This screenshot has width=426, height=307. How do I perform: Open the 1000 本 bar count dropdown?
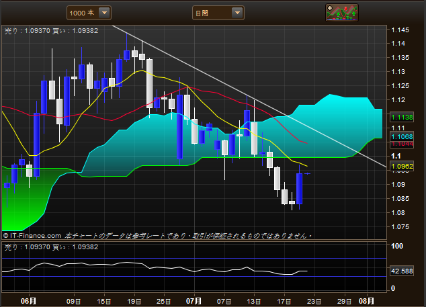89,13
